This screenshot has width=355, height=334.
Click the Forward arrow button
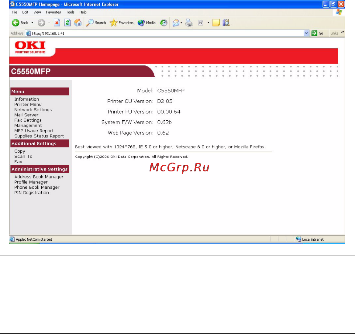41,23
